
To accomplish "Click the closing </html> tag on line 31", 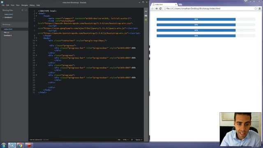I will pos(42,92).
